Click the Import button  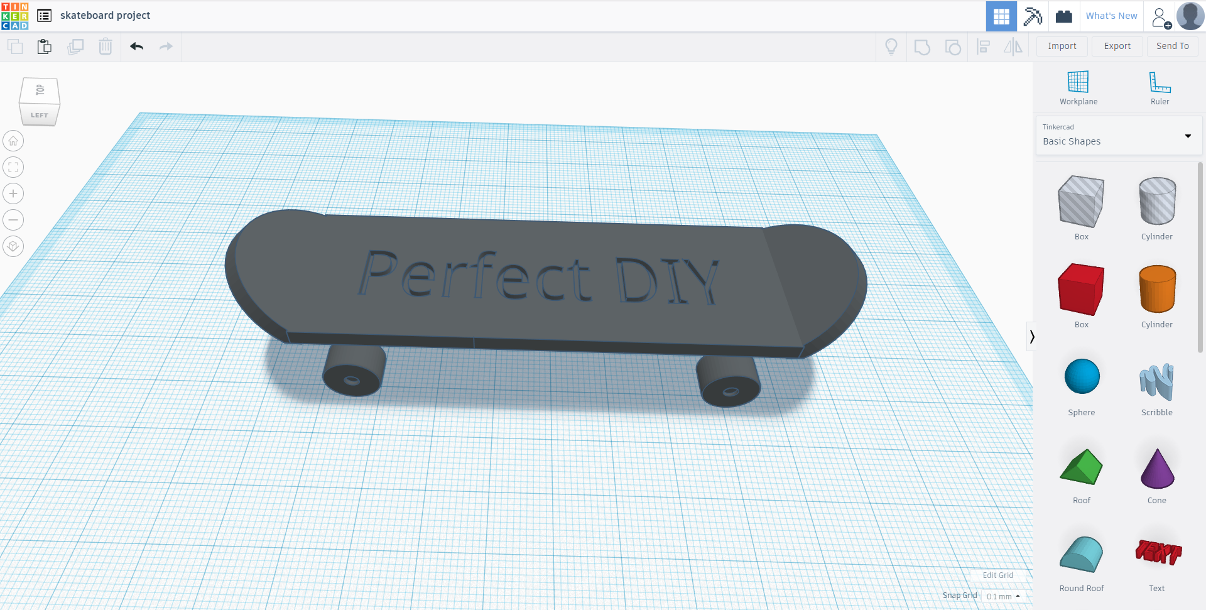[x=1062, y=46]
